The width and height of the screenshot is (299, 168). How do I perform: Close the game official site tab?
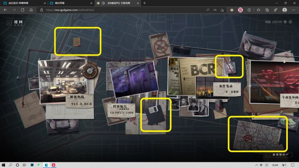138,3
